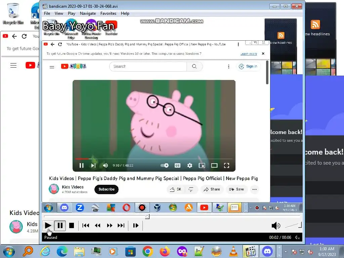Click the YouTube next video button

93,165
